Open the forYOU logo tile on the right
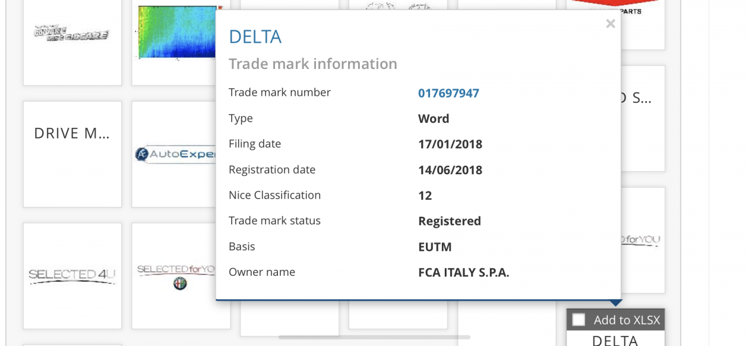The image size is (749, 346). (643, 240)
